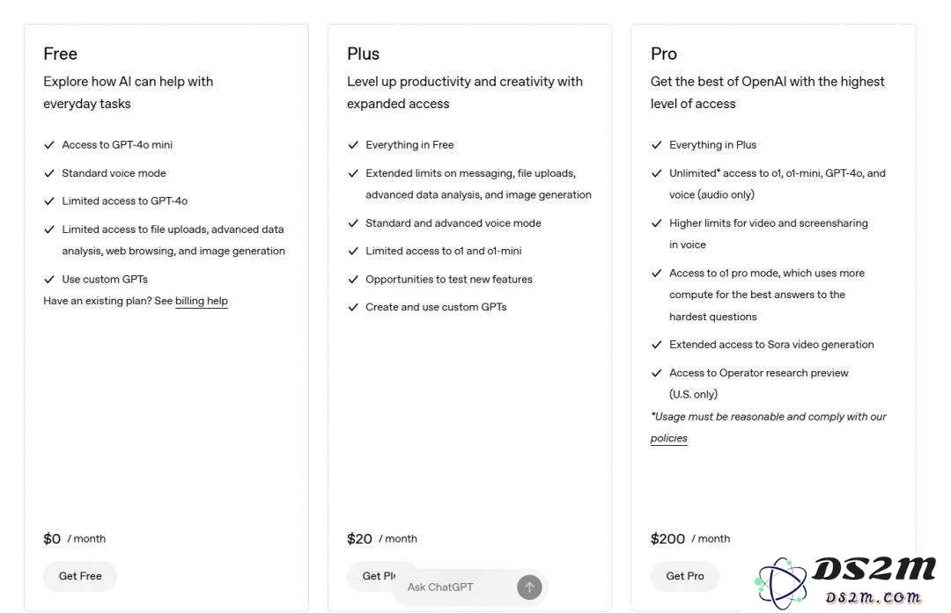Screen dimensions: 951x613
Task: Click the checkmark beside Everything in Free
Action: (353, 145)
